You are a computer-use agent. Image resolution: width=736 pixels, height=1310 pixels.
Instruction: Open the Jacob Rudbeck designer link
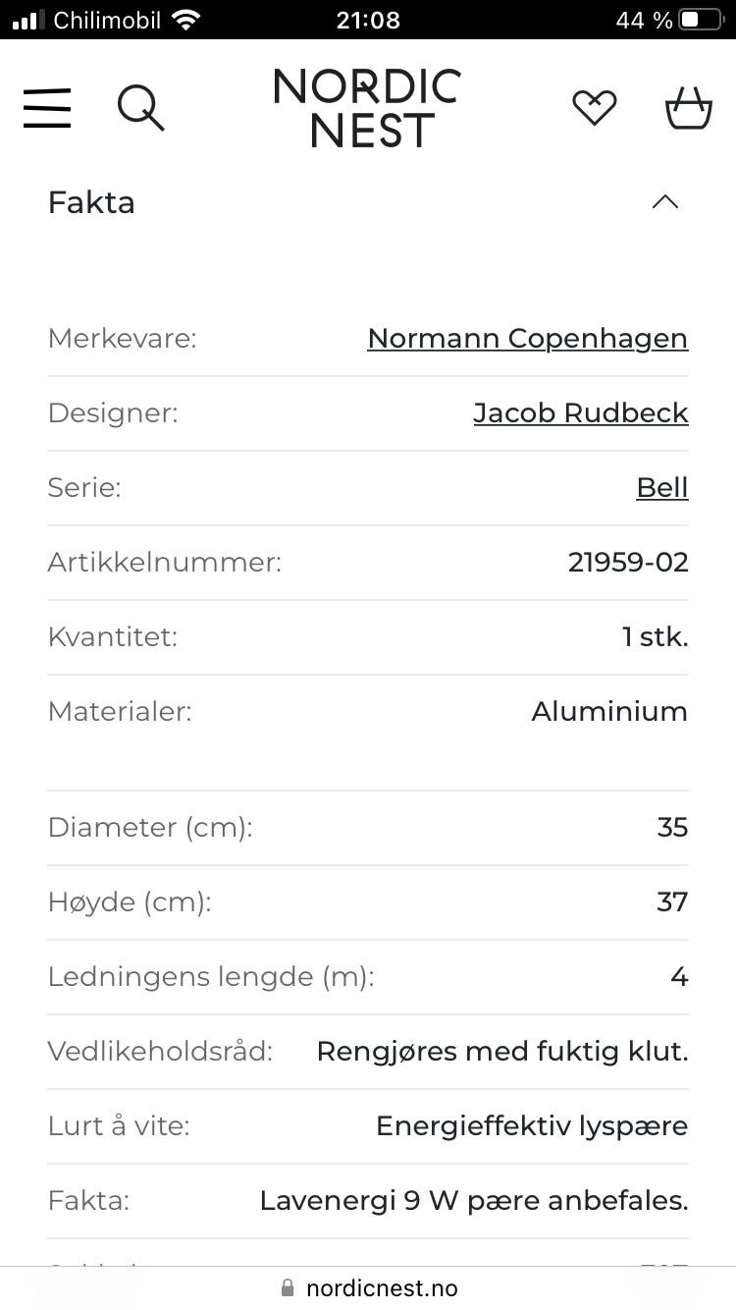coord(581,413)
